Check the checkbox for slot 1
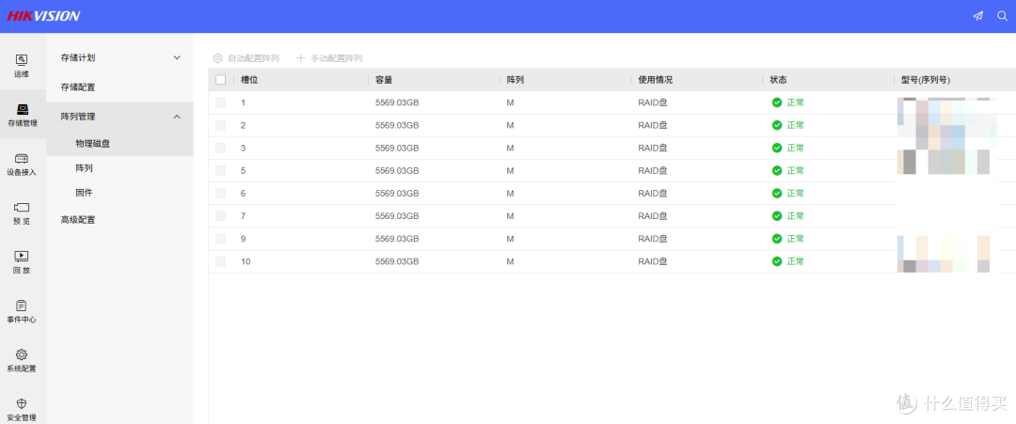The image size is (1016, 424). [220, 102]
